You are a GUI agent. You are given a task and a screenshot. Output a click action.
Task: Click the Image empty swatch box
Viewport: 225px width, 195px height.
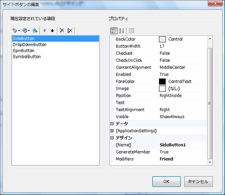[162, 89]
